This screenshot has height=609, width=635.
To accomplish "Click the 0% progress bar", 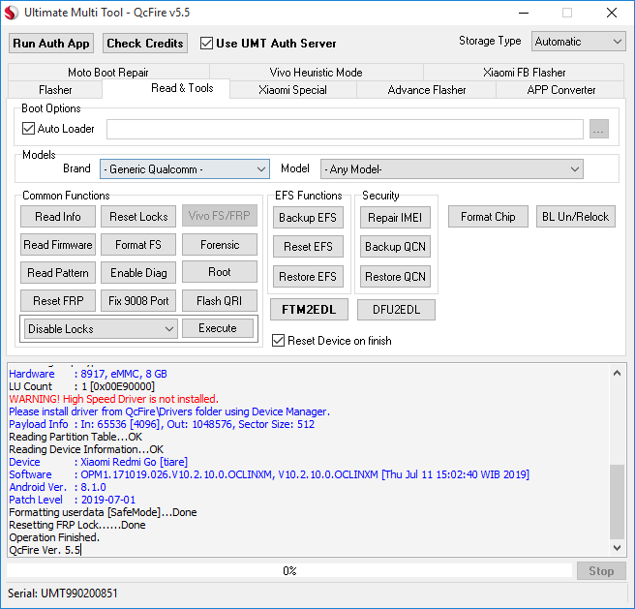I will pos(289,570).
